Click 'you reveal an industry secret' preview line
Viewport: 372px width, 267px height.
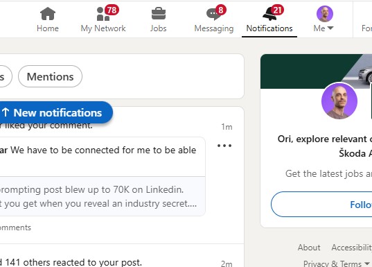pyautogui.click(x=98, y=204)
